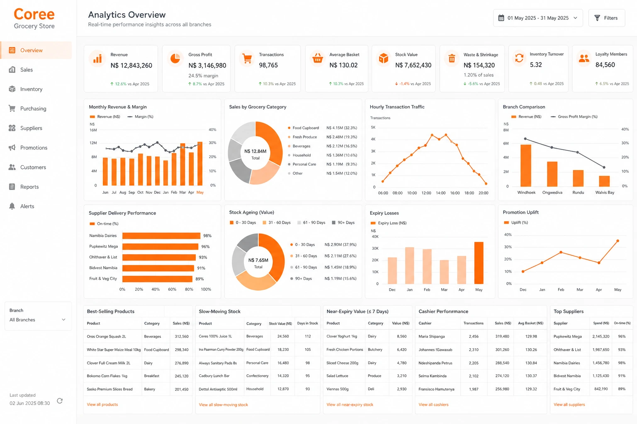Open the Filters button
The image size is (637, 424).
pyautogui.click(x=606, y=18)
